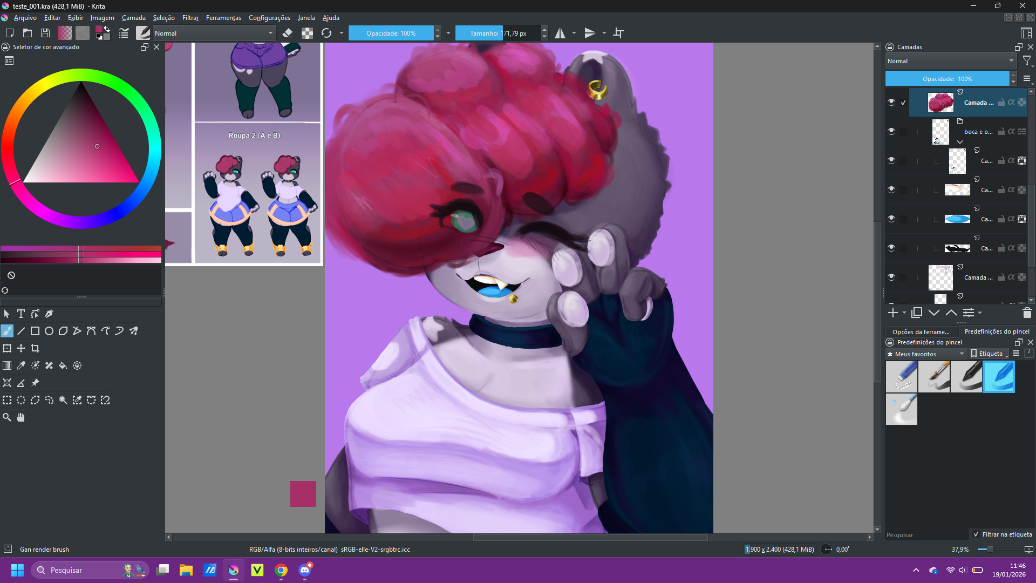Toggle visibility of boca e o... group
The width and height of the screenshot is (1036, 583).
pyautogui.click(x=891, y=131)
